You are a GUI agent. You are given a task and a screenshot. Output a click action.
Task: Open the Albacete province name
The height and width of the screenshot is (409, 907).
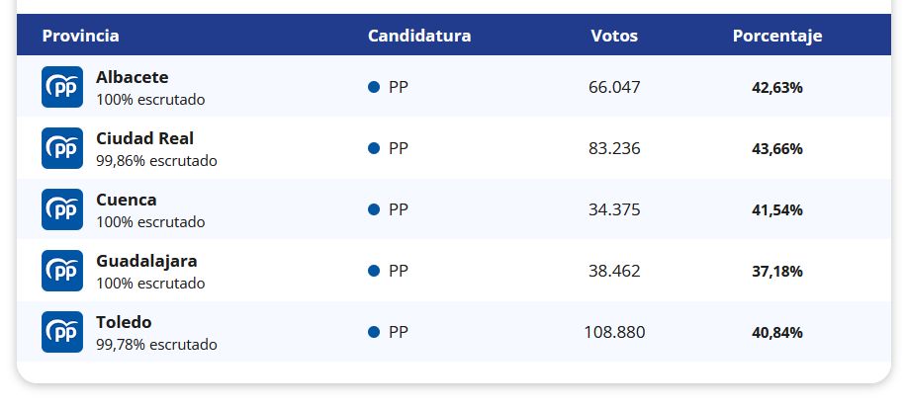pyautogui.click(x=133, y=77)
